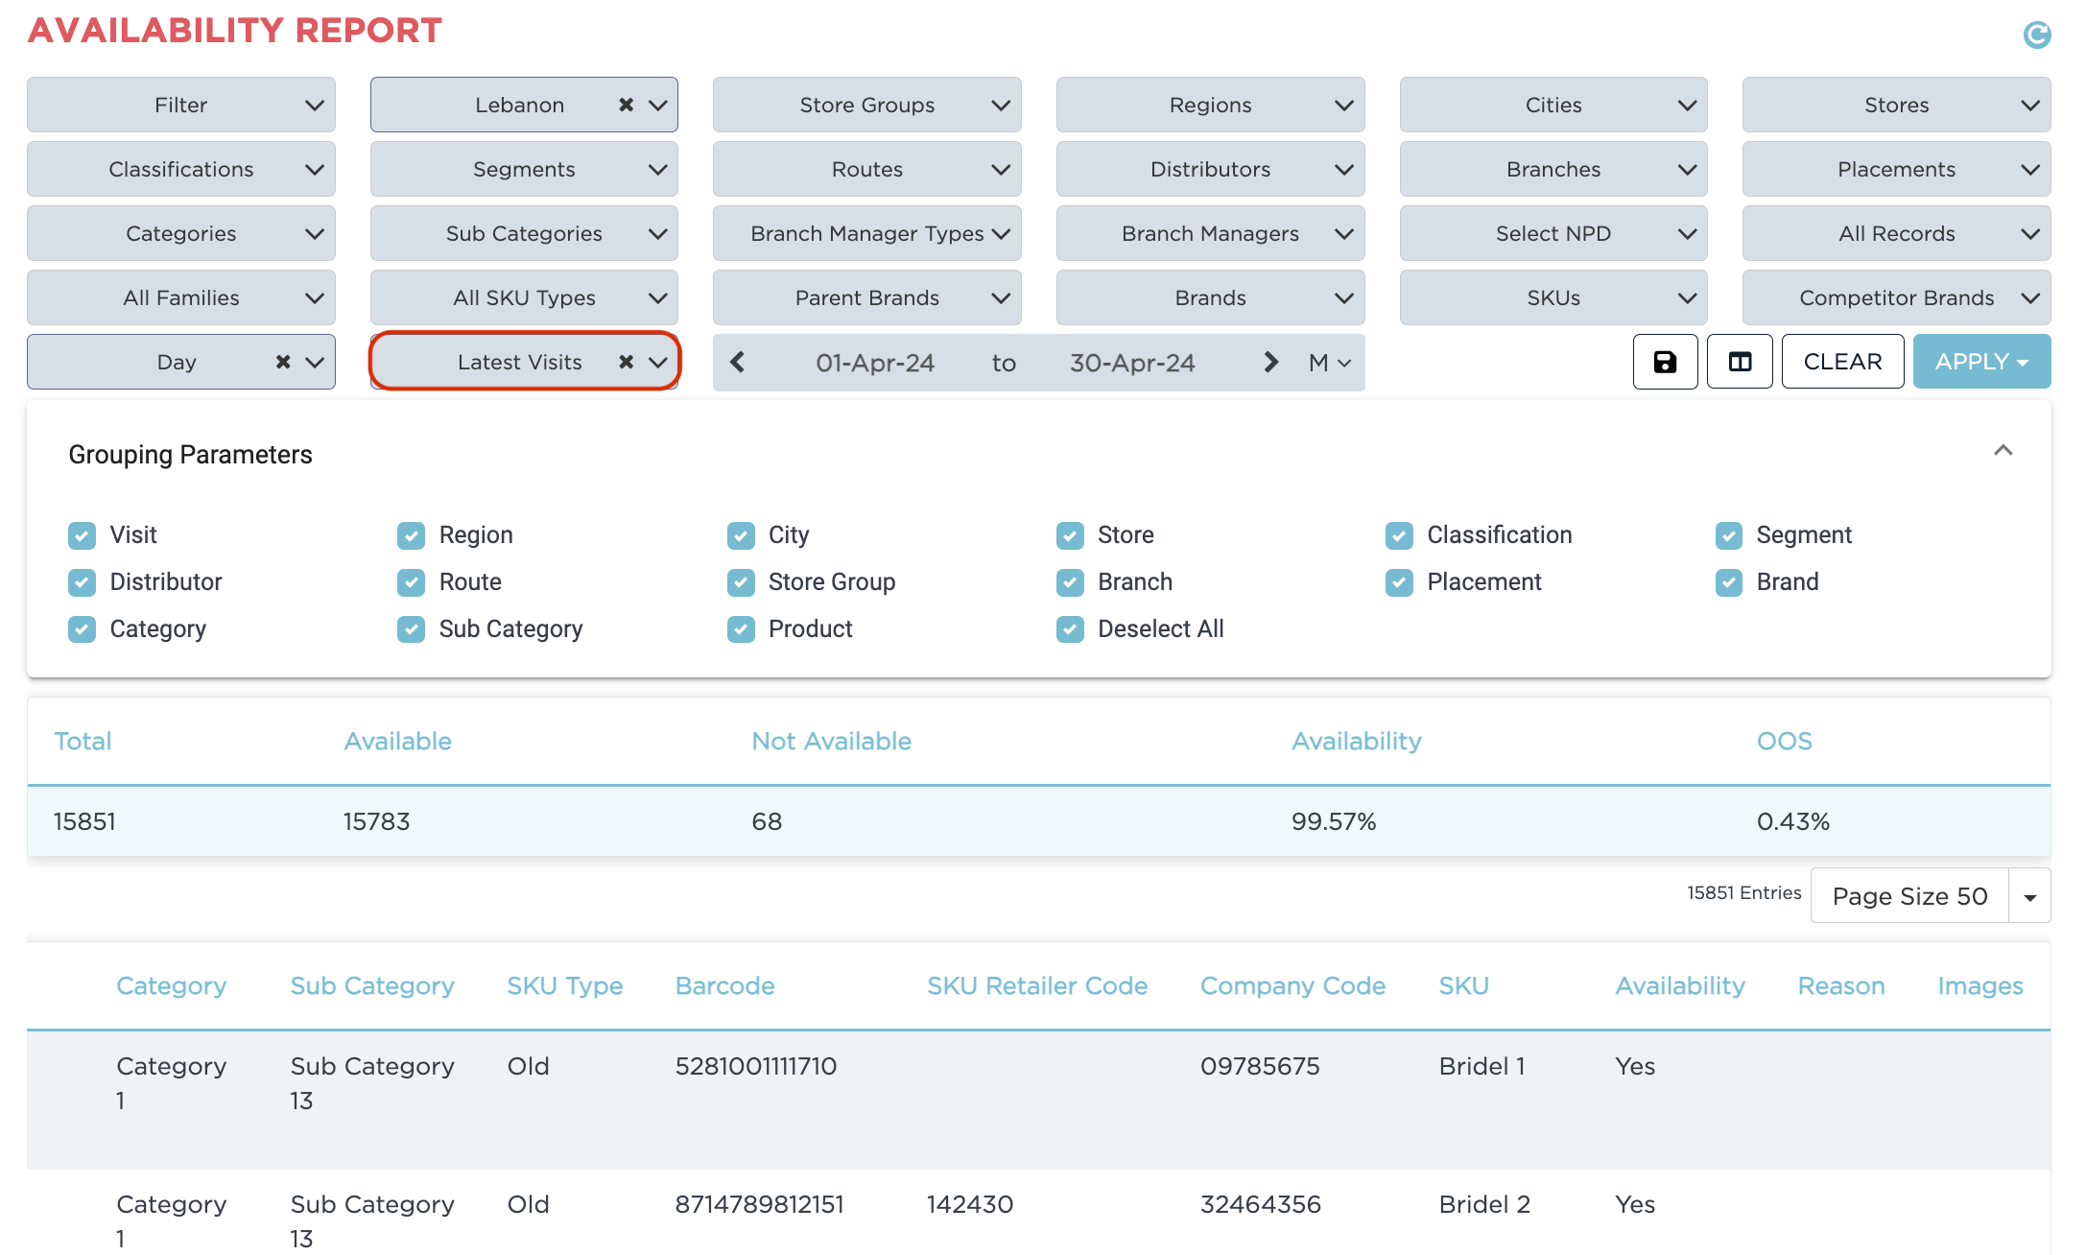Sort by the Barcode column header
The width and height of the screenshot is (2086, 1255).
pos(724,985)
